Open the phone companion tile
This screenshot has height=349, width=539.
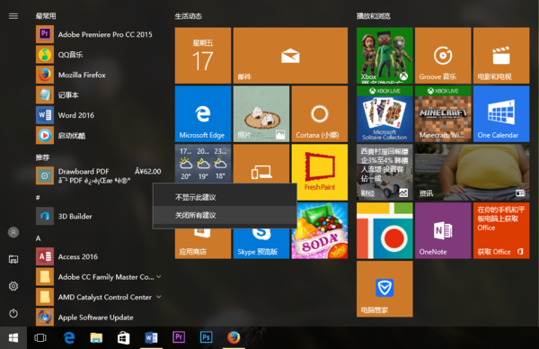261,163
